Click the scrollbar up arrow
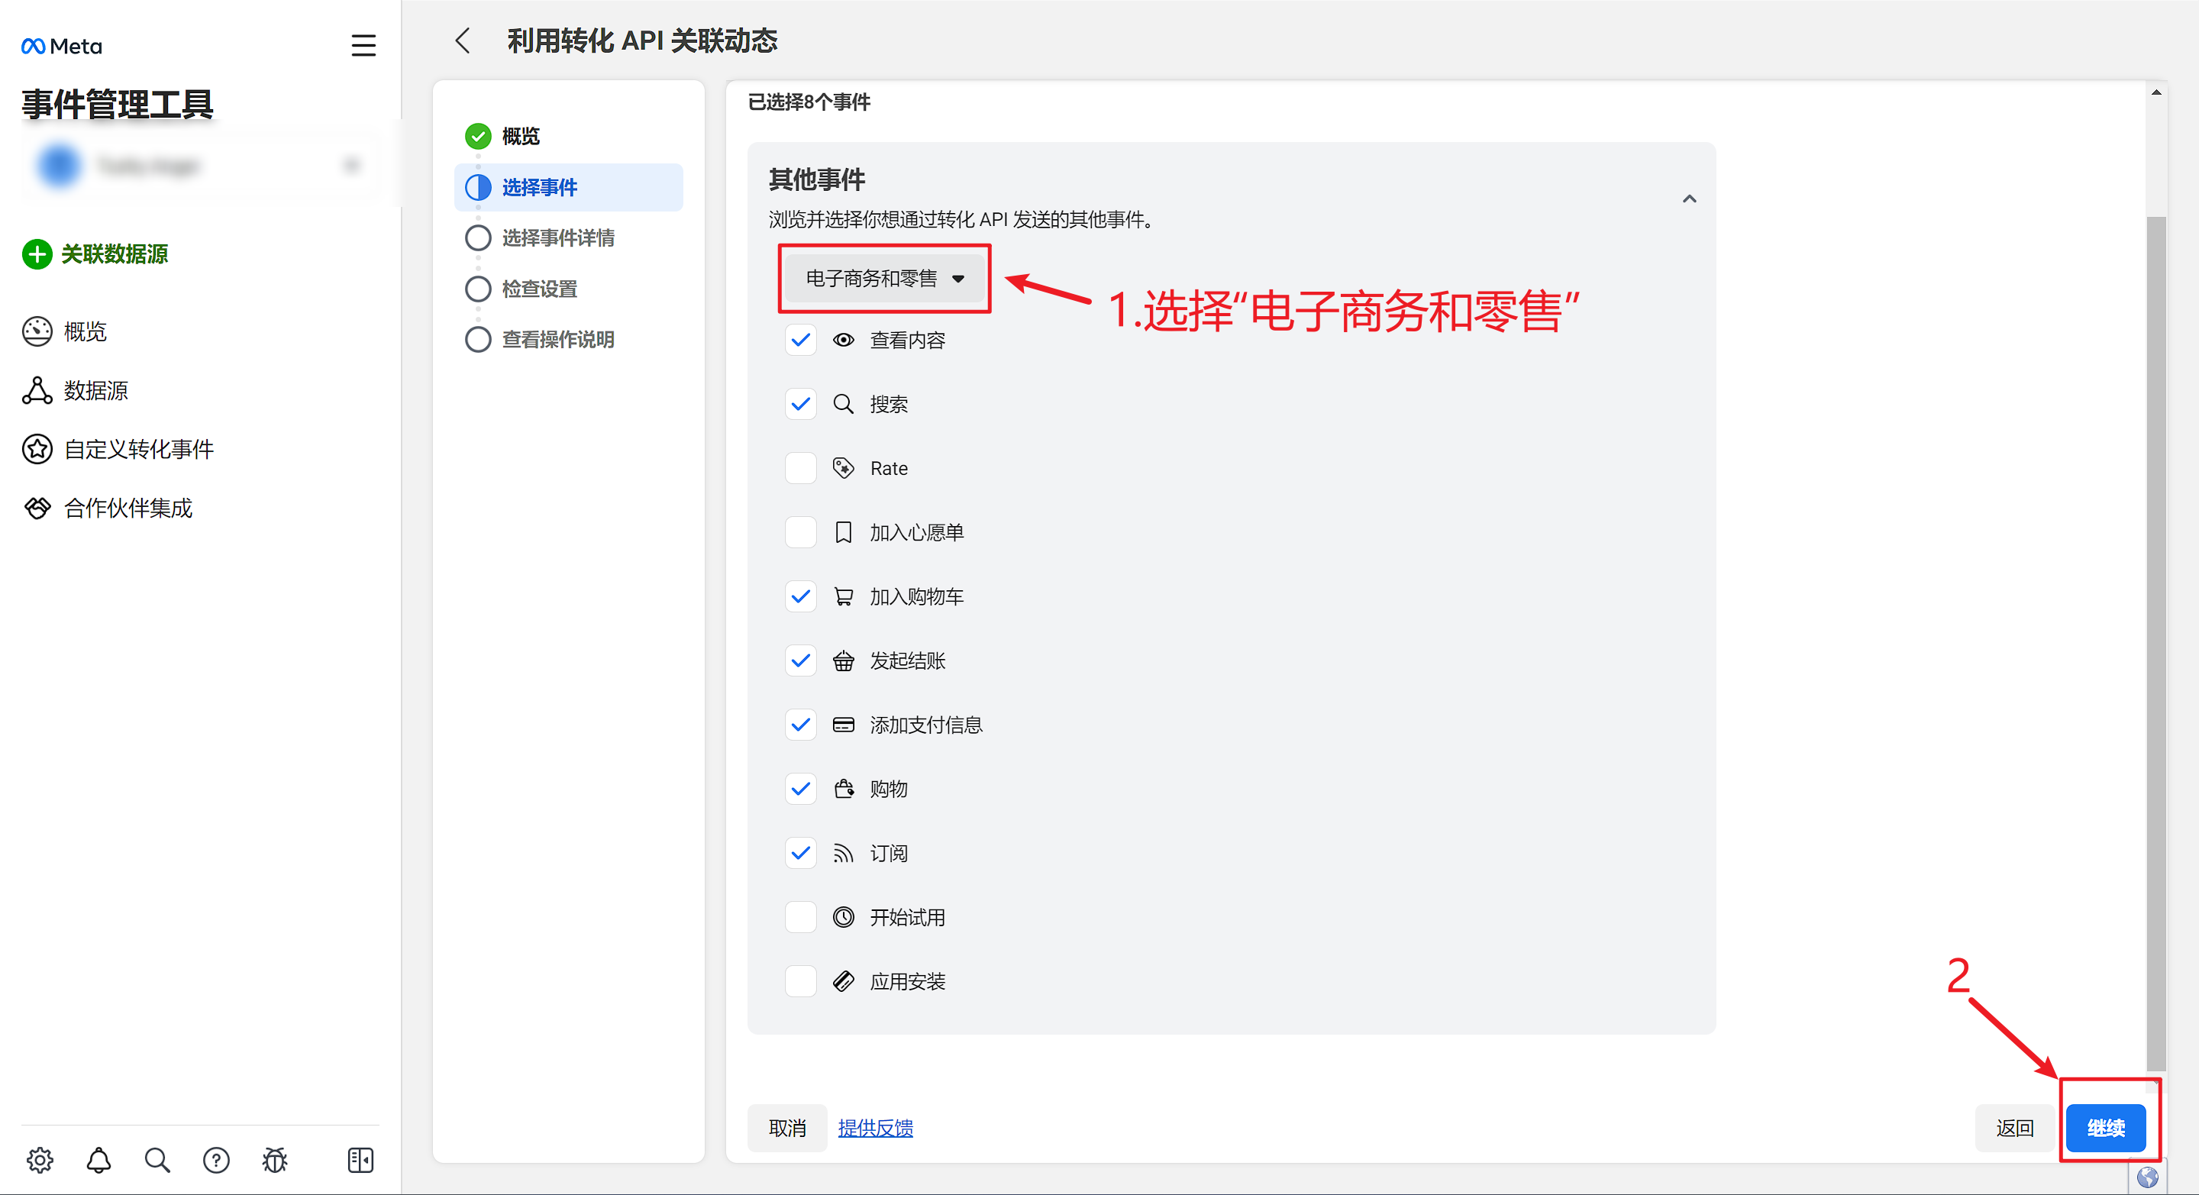 pyautogui.click(x=2156, y=92)
